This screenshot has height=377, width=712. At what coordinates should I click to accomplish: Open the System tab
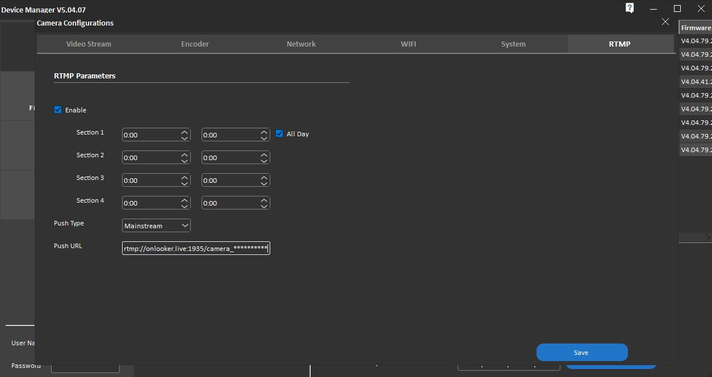coord(513,44)
